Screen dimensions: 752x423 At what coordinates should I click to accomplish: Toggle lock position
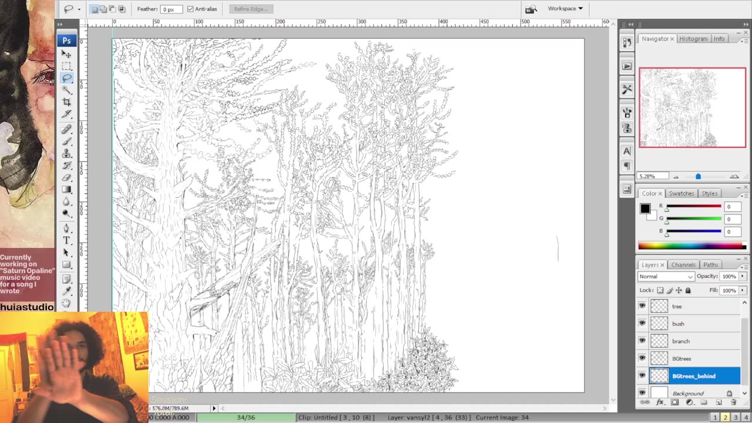tap(679, 290)
